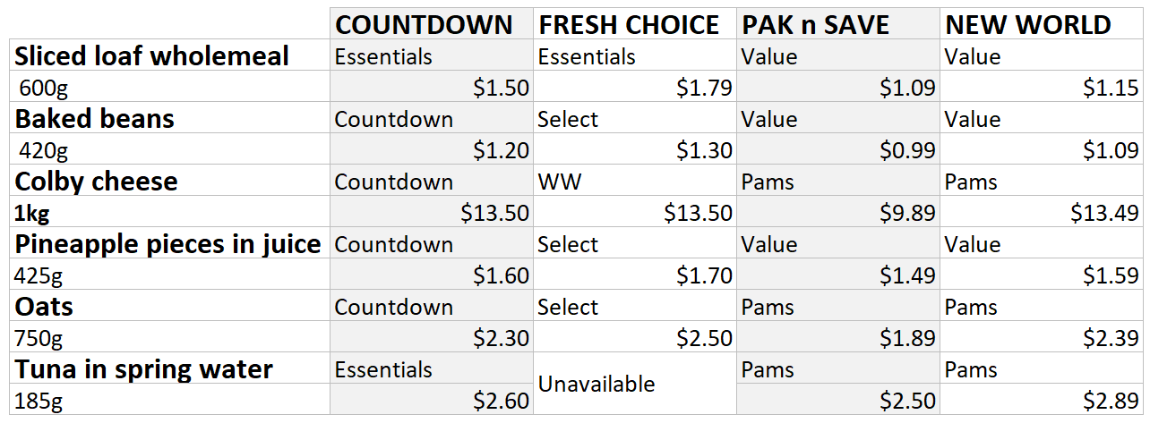Select the $9.89 Colby cheese price
This screenshot has height=423, width=1150.
coord(838,212)
